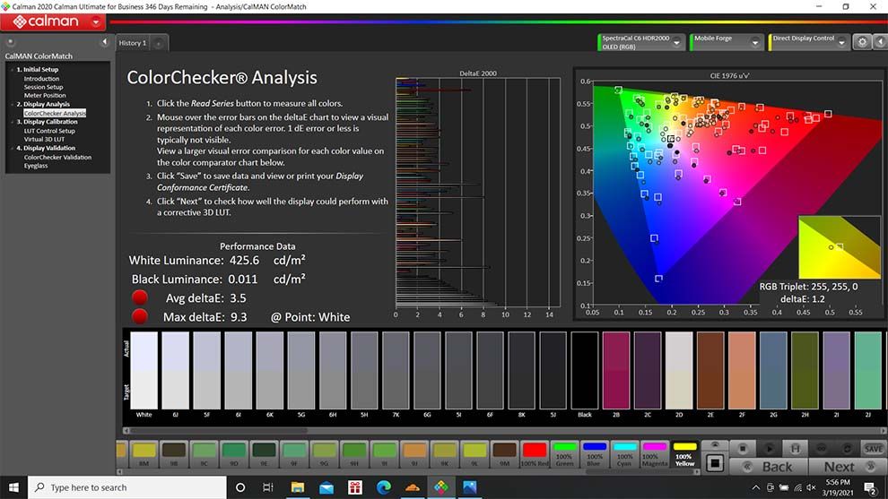Click the yellow zoom inset on CIE chart

point(840,246)
